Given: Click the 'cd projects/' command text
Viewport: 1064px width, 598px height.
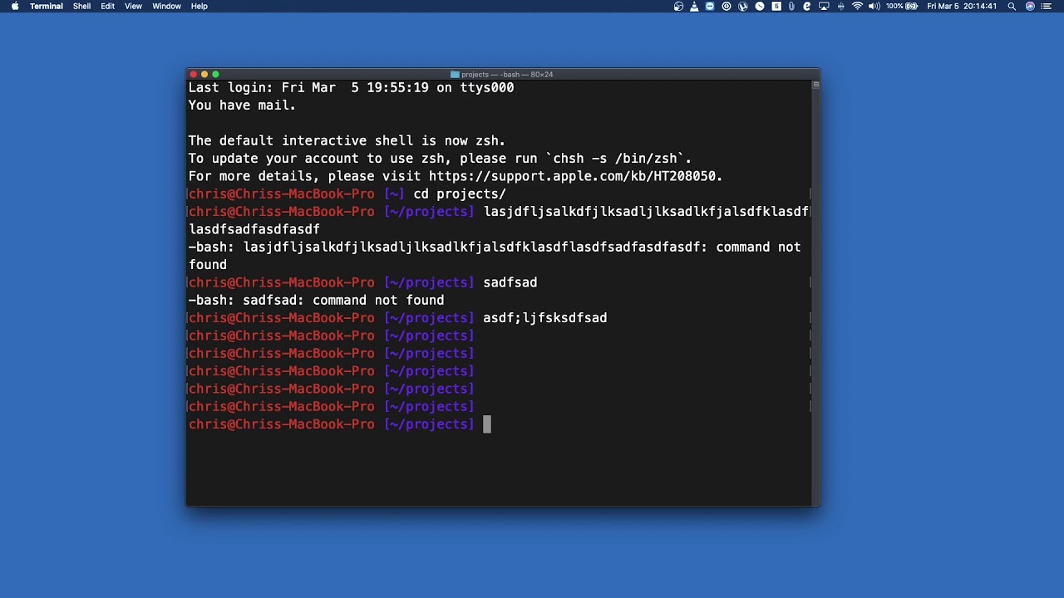Looking at the screenshot, I should [x=460, y=194].
